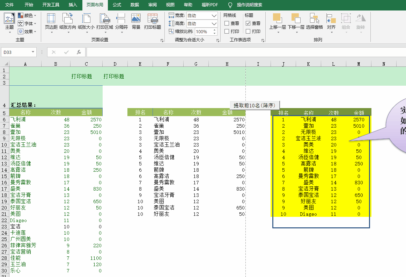
Task: Open the 颜色 theme colors menu
Action: [x=27, y=15]
